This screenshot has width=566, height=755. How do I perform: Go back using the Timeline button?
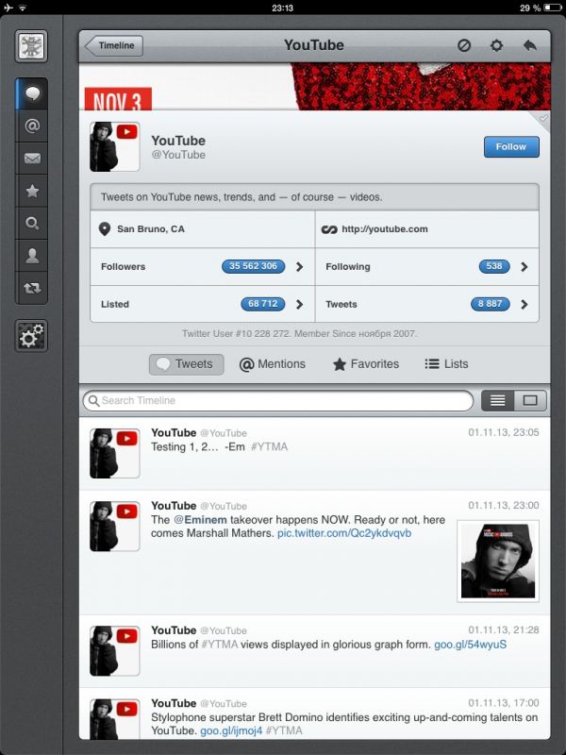pos(114,45)
